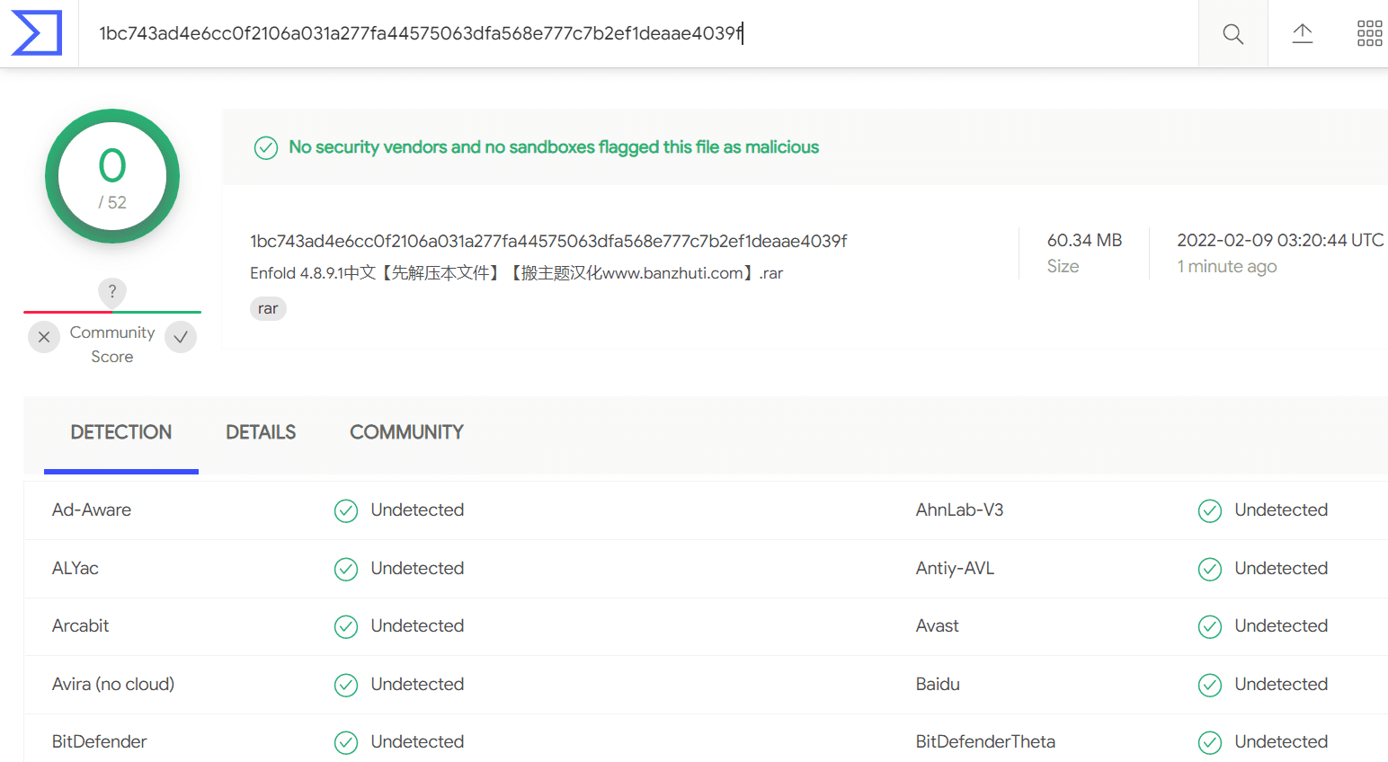Select the DETECTION tab
The image size is (1388, 762).
point(121,432)
